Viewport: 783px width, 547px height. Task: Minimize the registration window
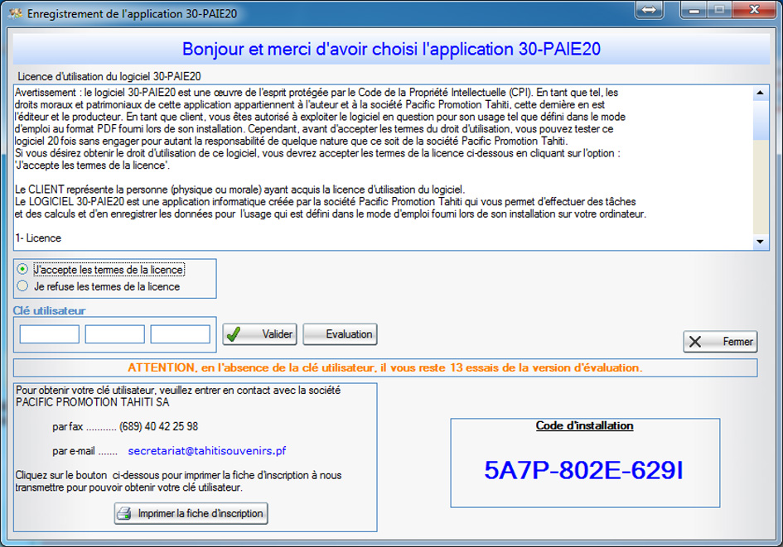click(694, 9)
